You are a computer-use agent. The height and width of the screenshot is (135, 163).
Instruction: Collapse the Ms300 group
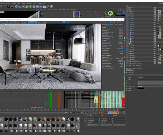coord(128,53)
